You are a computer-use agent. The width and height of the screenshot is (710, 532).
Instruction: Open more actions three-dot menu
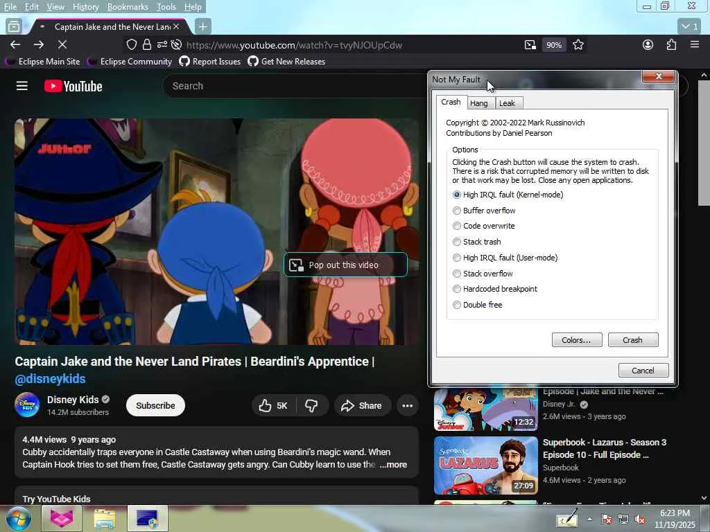407,406
